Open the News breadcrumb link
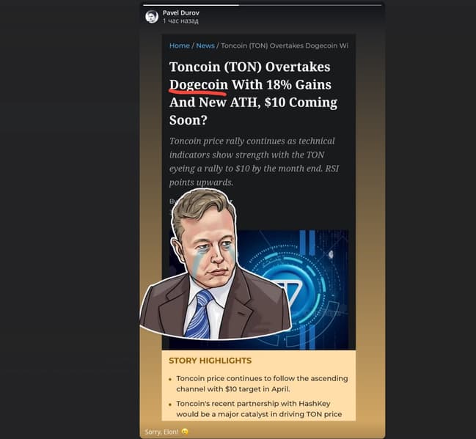 click(x=205, y=45)
